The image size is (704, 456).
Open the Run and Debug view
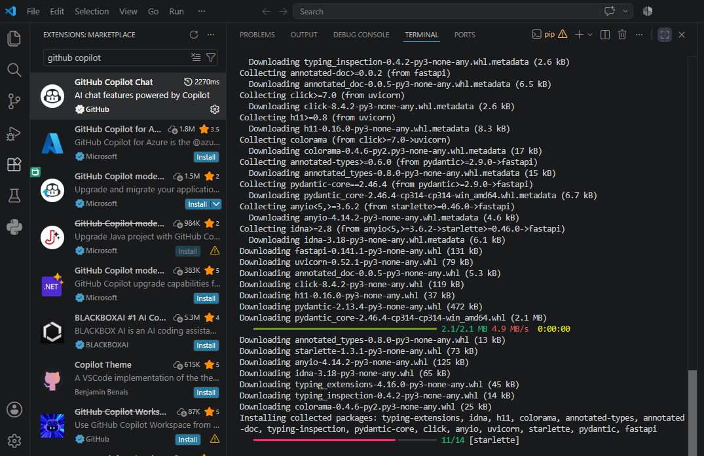[14, 133]
